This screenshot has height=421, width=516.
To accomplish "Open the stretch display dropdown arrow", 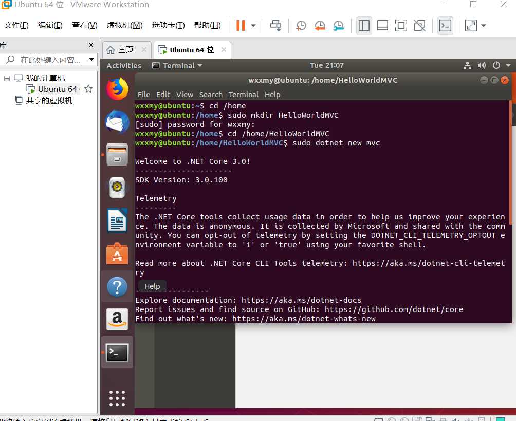I will [484, 25].
